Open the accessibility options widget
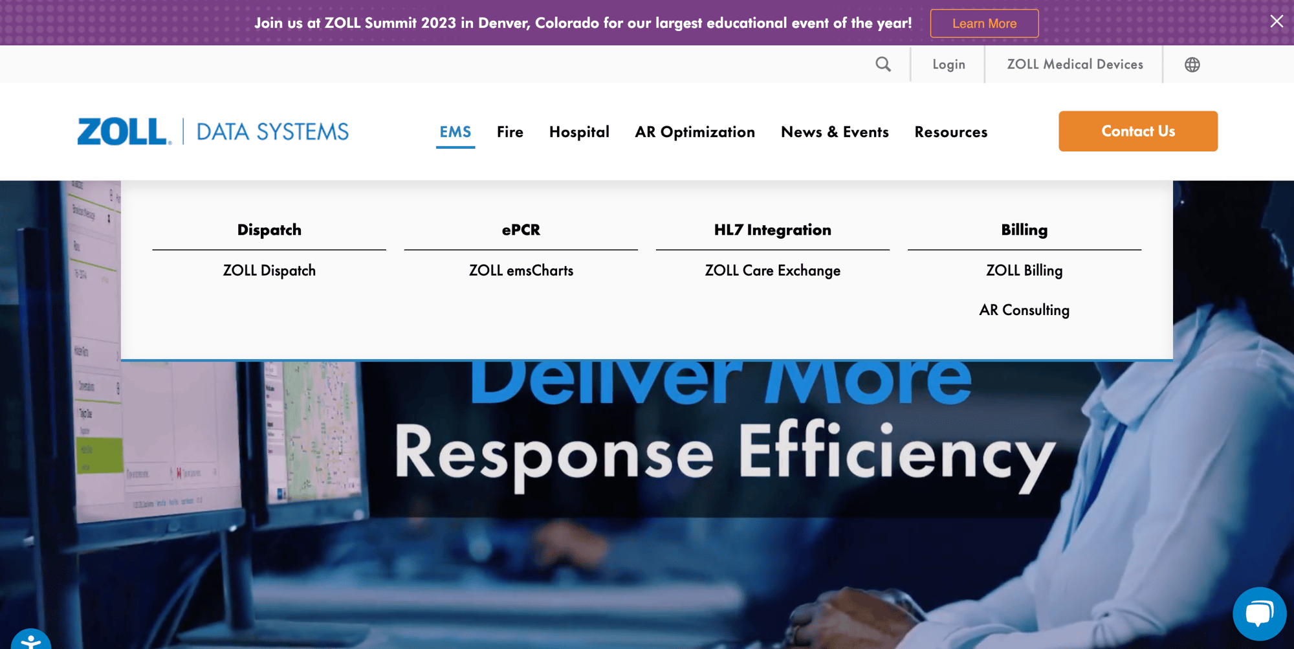 pos(31,639)
